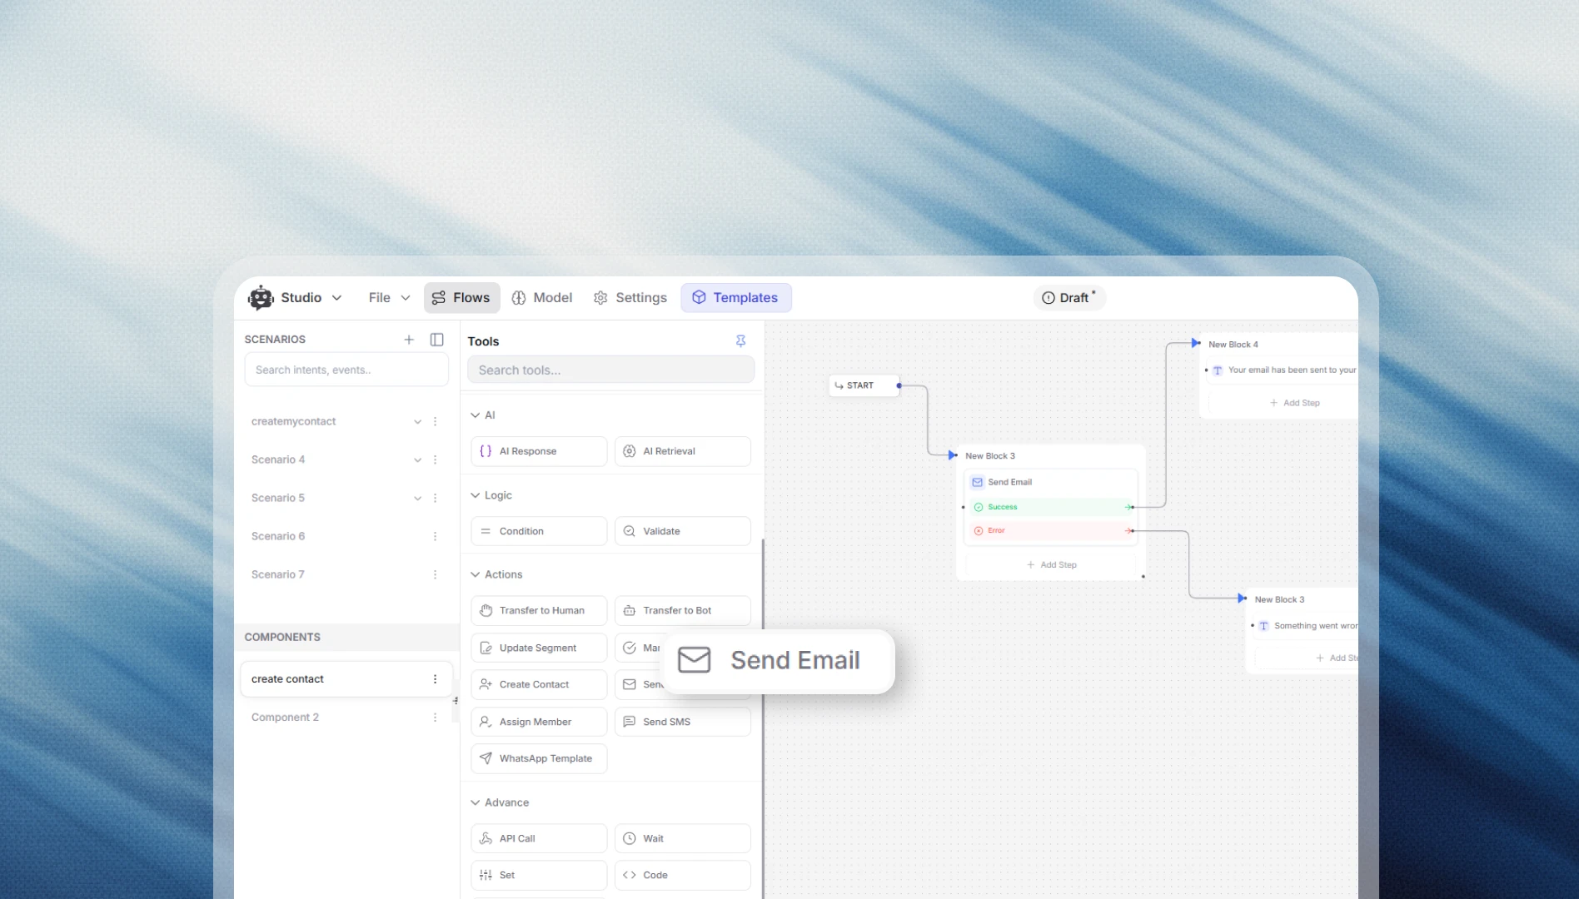Viewport: 1579px width, 899px height.
Task: Toggle the scenarios panel layout view
Action: point(436,340)
